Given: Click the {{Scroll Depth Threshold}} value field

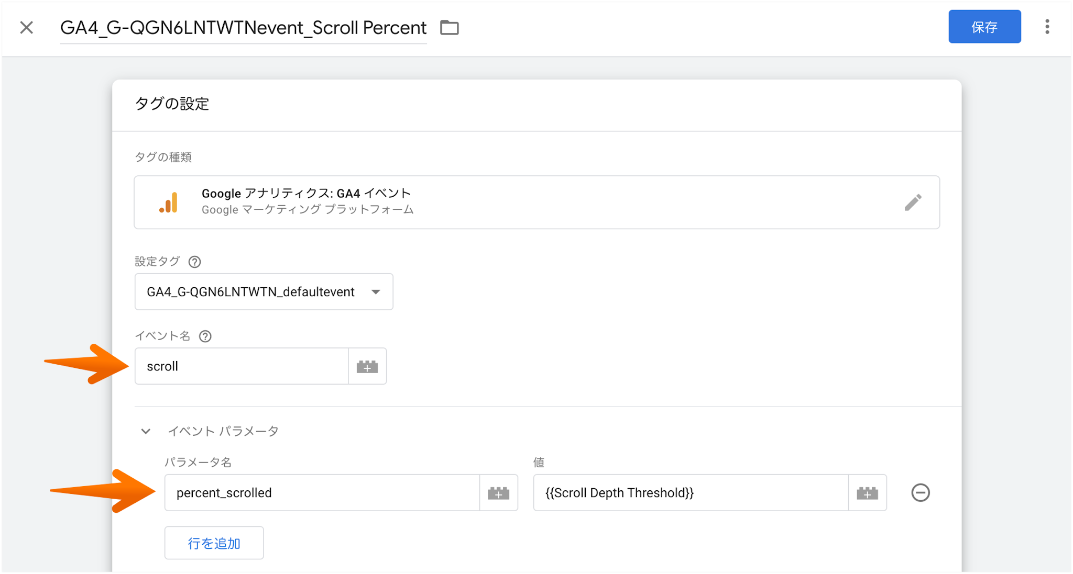Looking at the screenshot, I should (691, 493).
